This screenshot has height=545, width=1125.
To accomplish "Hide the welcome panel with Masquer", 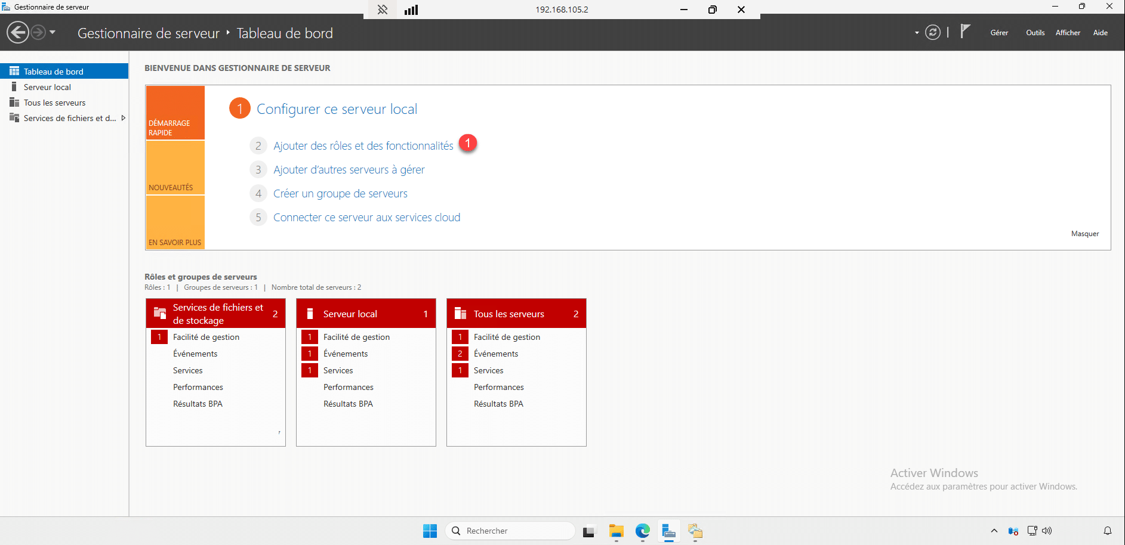I will click(x=1085, y=234).
